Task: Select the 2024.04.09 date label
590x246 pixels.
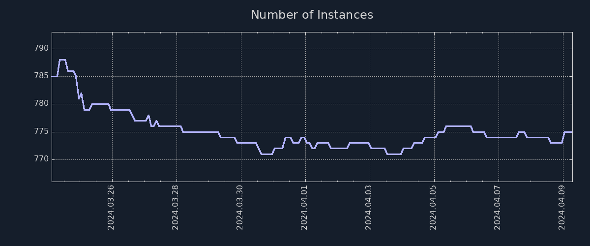Action: click(562, 207)
